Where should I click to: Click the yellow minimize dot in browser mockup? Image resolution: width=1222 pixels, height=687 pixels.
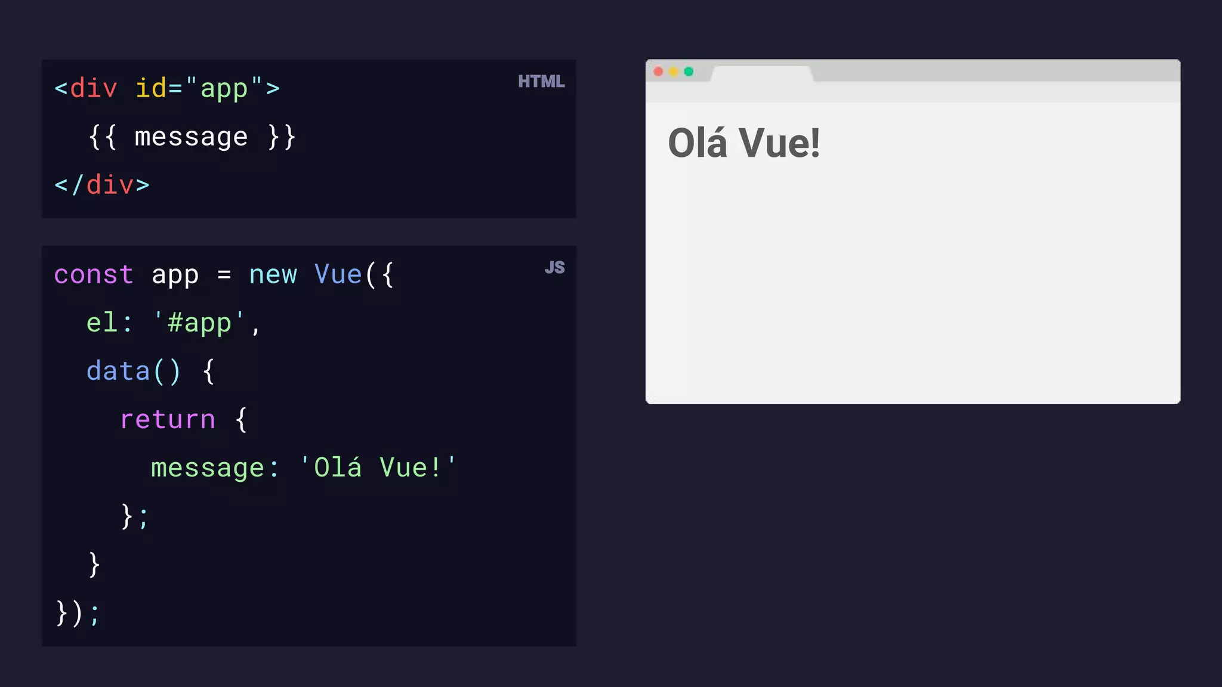pos(674,72)
